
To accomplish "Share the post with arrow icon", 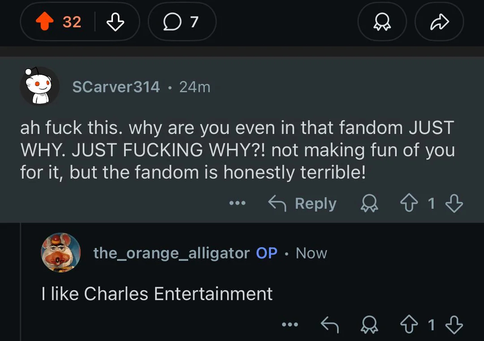I will click(x=439, y=22).
